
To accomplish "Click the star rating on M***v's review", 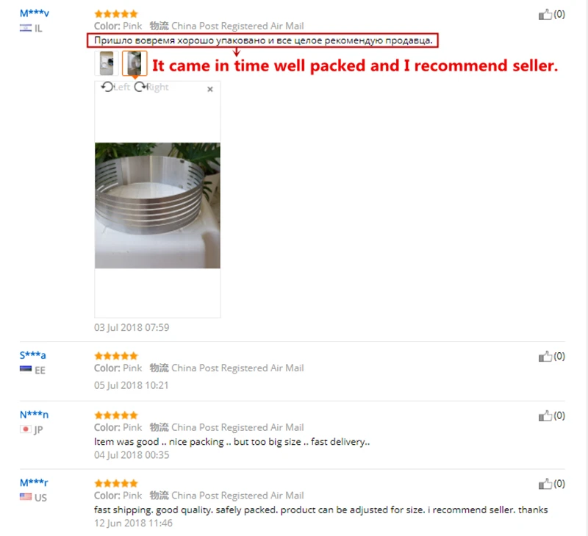I will coord(116,14).
